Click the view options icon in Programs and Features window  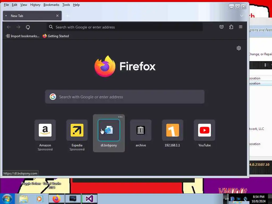click(x=266, y=65)
